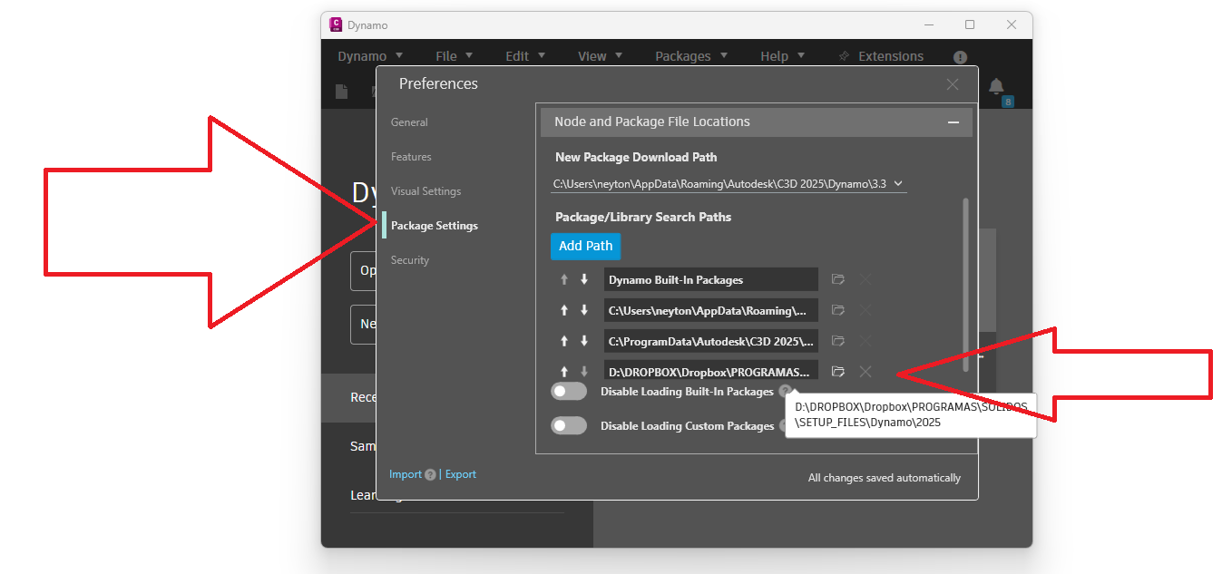Viewport: 1232px width, 574px height.
Task: Click the D:\DROPBOX\Dropbox path field
Action: click(711, 372)
